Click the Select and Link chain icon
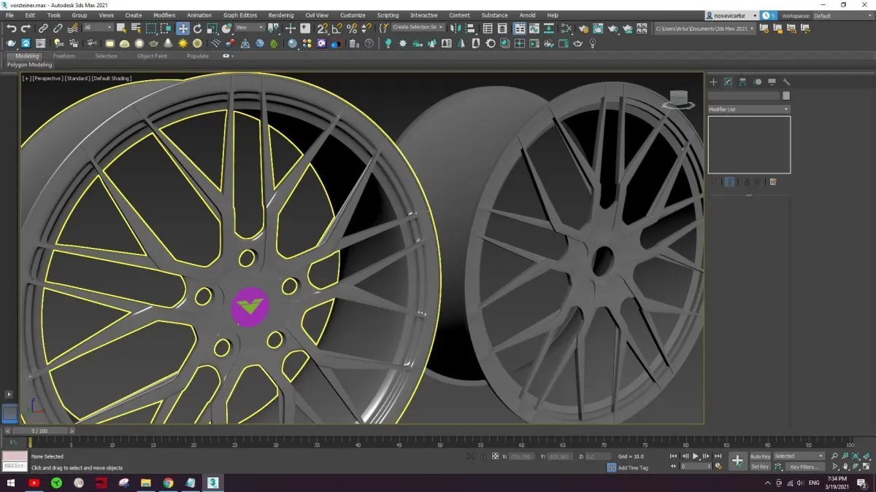 point(43,28)
